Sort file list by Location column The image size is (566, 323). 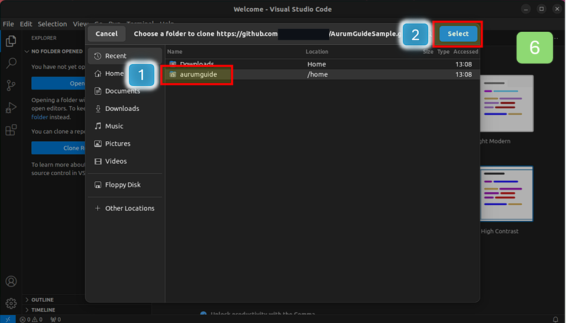point(317,52)
